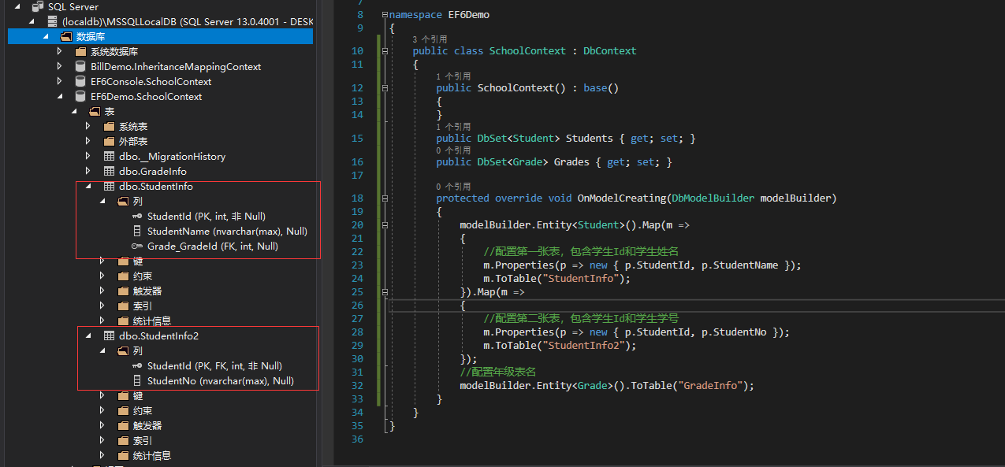Select the dbo.__MigrationHistory table
1005x467 pixels.
click(171, 156)
